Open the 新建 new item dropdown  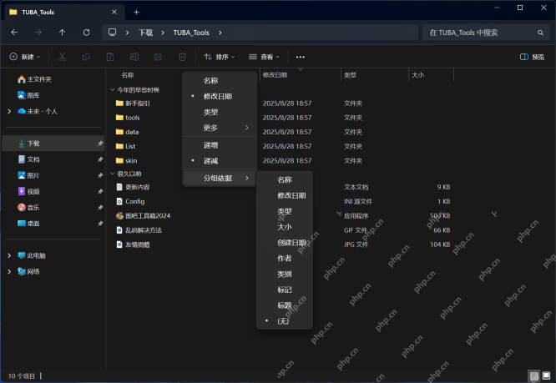click(x=25, y=57)
